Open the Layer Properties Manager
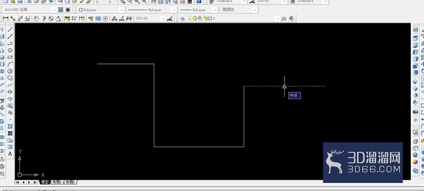Viewport: 424px width, 191px height. pos(182,19)
